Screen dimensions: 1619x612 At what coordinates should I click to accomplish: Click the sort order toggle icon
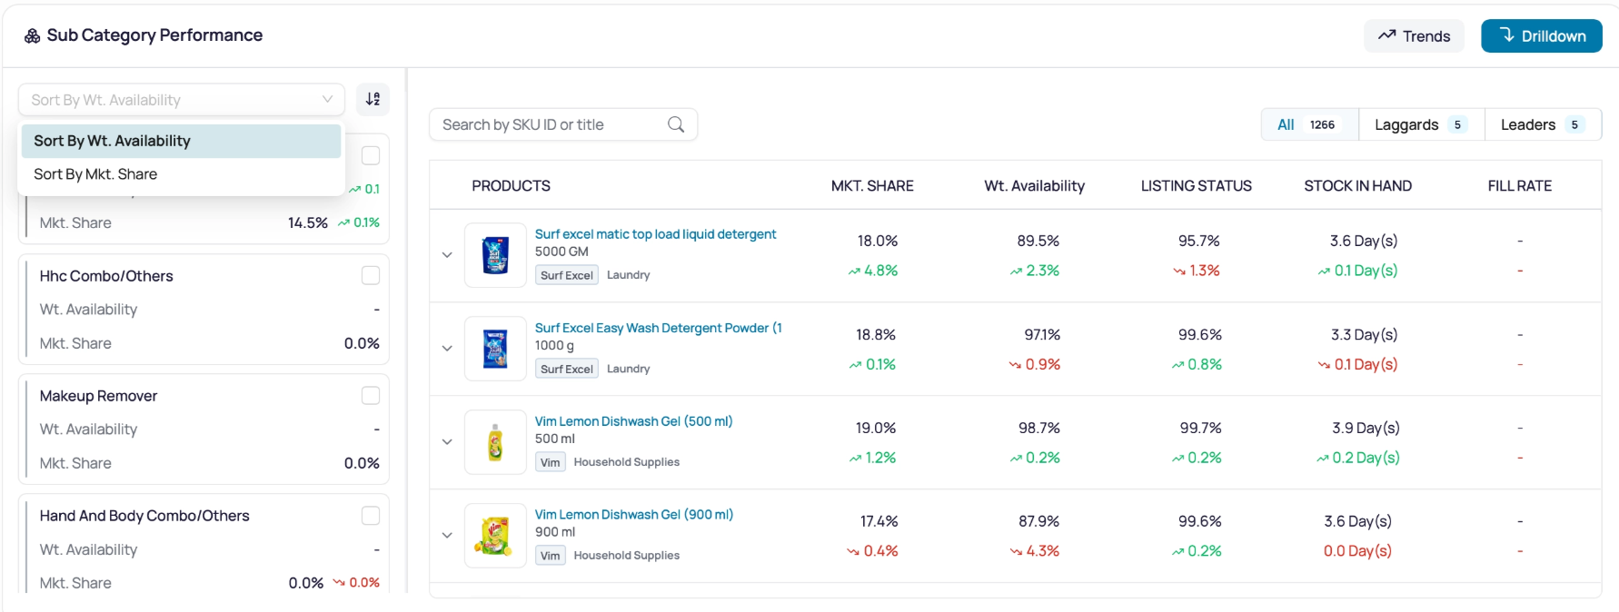coord(372,99)
